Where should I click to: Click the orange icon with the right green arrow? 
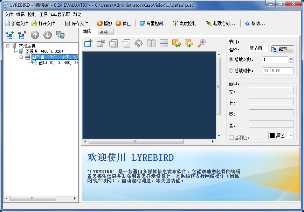[x=189, y=43]
